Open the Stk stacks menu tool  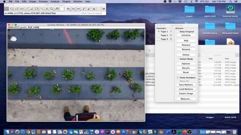73,9
